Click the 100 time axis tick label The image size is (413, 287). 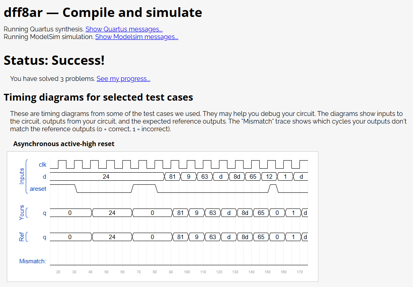[x=187, y=272]
